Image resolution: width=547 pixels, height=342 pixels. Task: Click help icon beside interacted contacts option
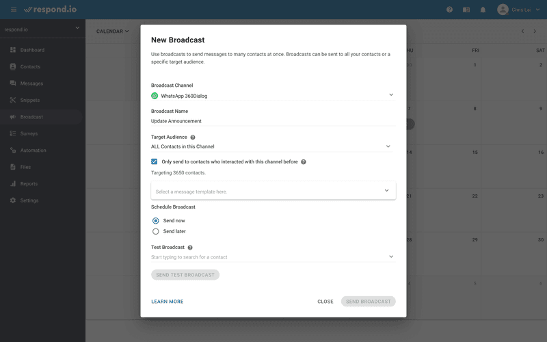pyautogui.click(x=304, y=162)
